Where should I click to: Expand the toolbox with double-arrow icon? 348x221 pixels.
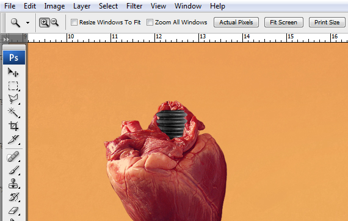point(5,39)
